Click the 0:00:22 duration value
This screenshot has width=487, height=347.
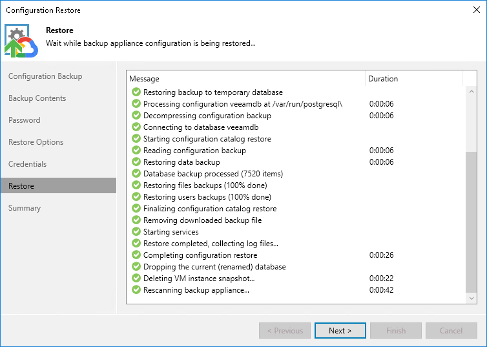(382, 278)
